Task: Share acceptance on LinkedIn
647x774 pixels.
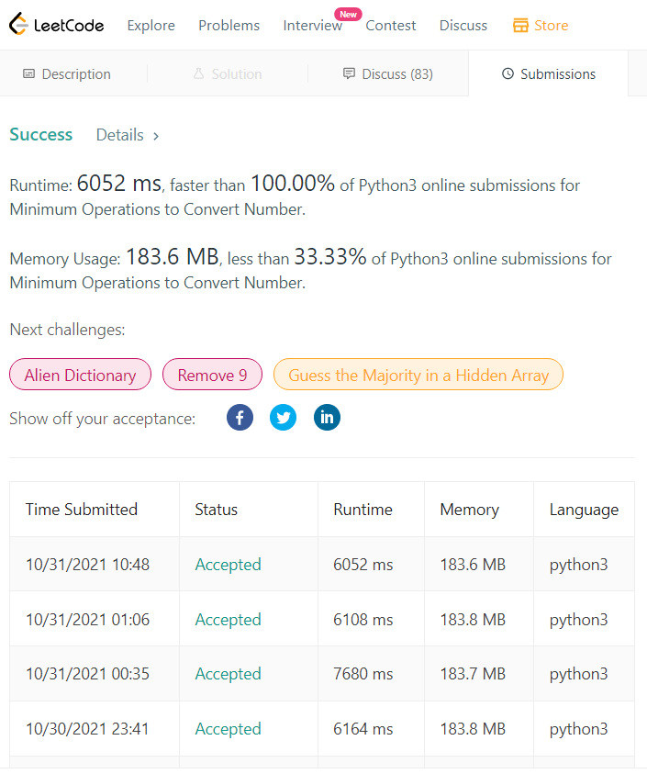Action: 327,419
